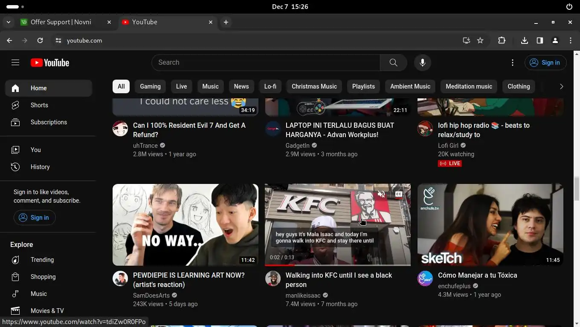Open the PewDiePie 'NO WAY' thumbnail

point(186,225)
